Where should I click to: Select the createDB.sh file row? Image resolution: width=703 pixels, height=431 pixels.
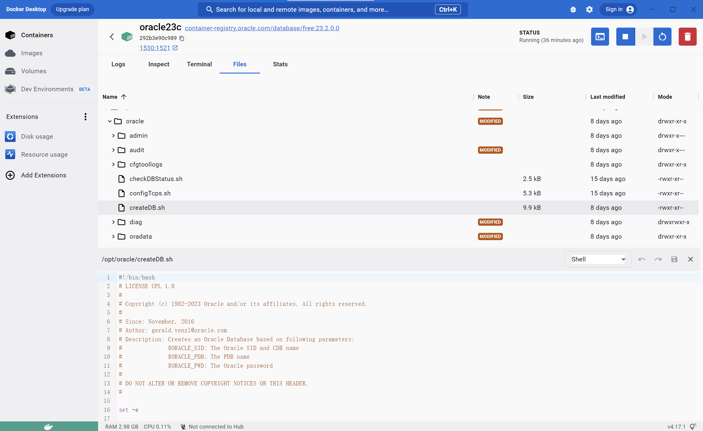(398, 208)
